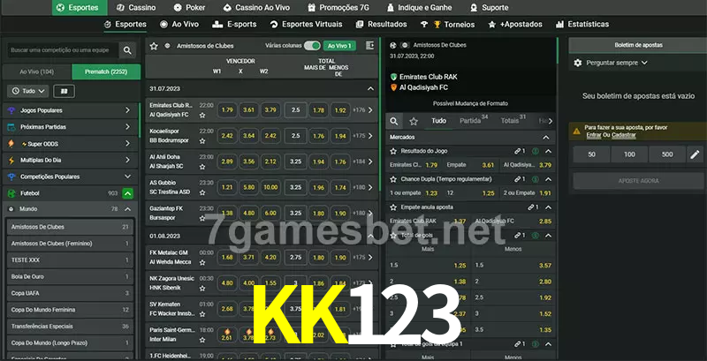Collapse the 31.07.2023 date group
707x361 pixels.
tap(370, 89)
